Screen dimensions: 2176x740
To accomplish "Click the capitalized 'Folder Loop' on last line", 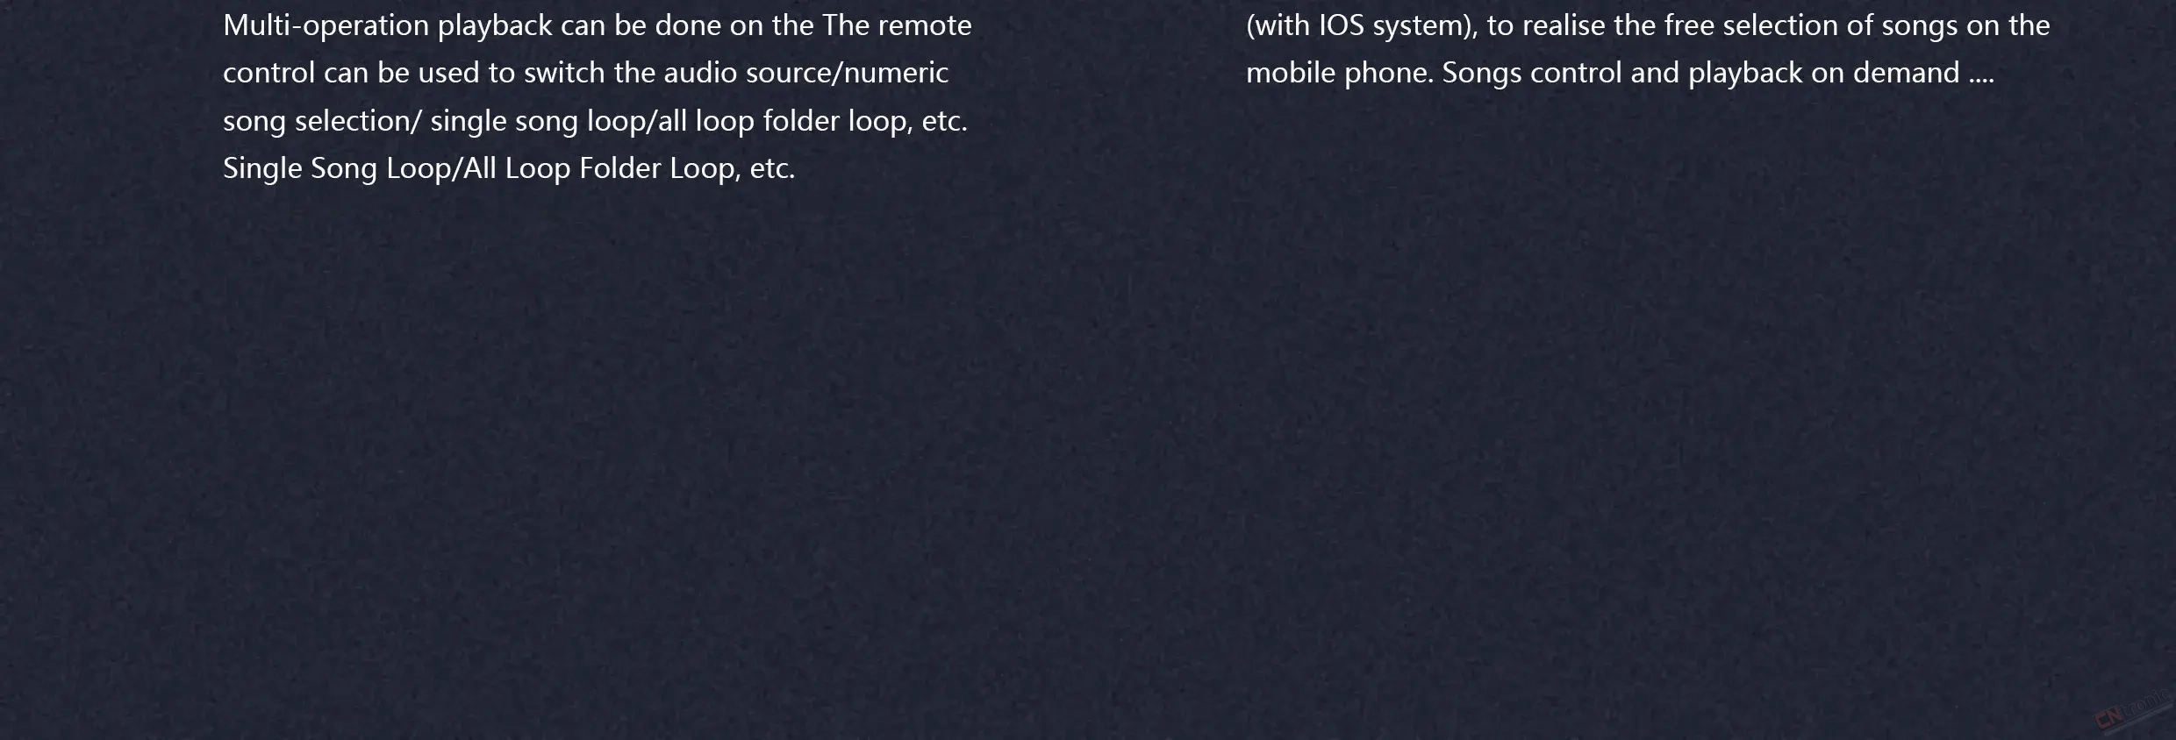I will (657, 168).
